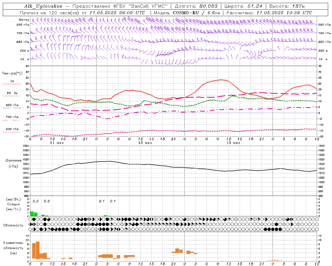
Task: Click the elevation text Высота: 187м
Action: [287, 6]
